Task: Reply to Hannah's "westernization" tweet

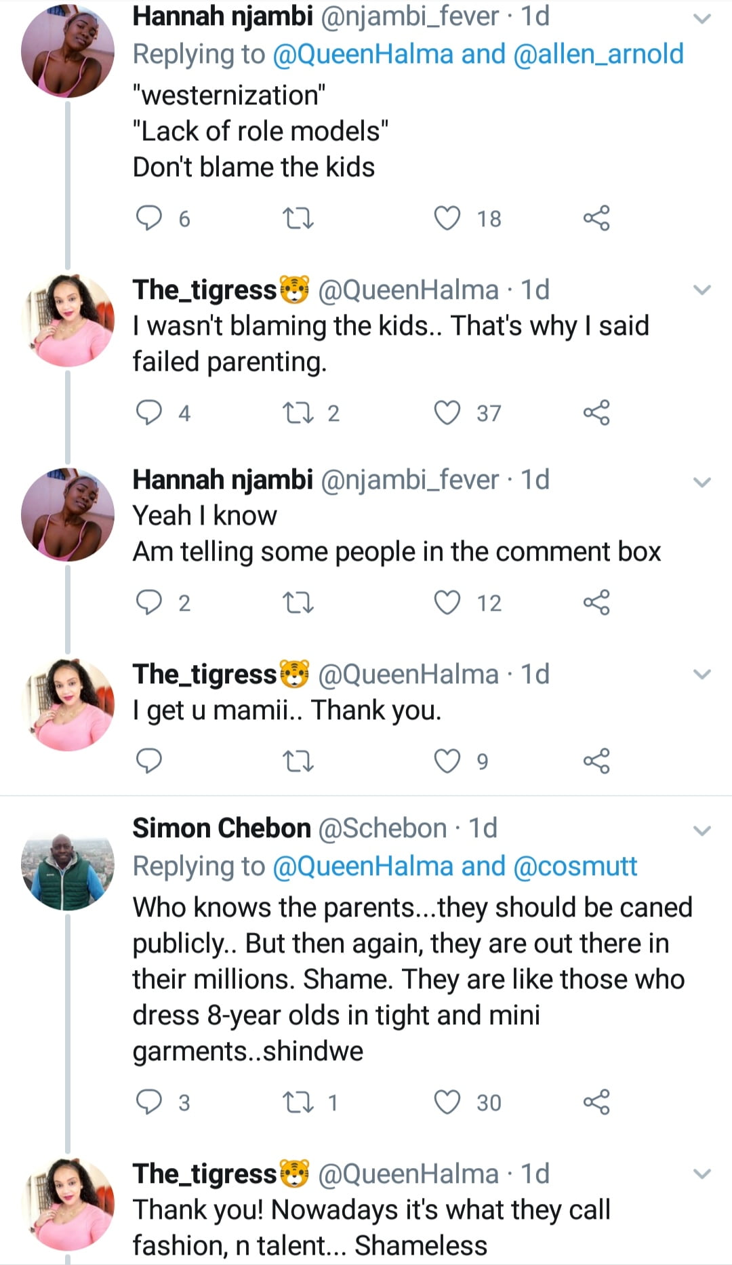Action: click(149, 218)
